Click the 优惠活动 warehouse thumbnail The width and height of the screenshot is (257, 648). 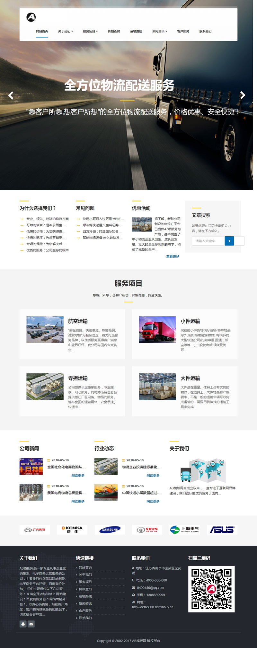click(142, 224)
